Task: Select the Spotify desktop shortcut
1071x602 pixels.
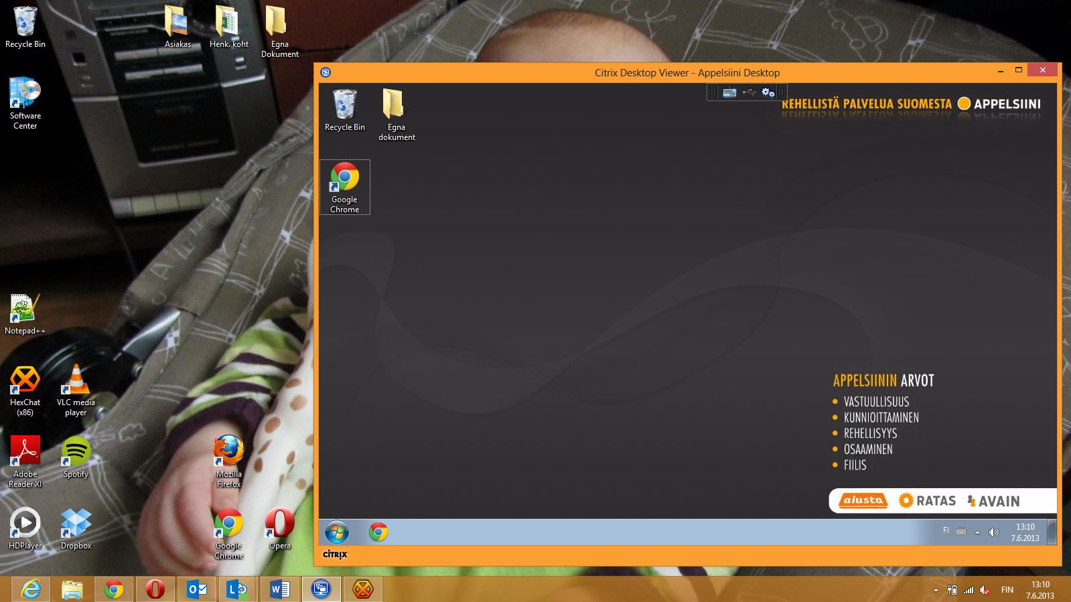Action: pyautogui.click(x=76, y=457)
